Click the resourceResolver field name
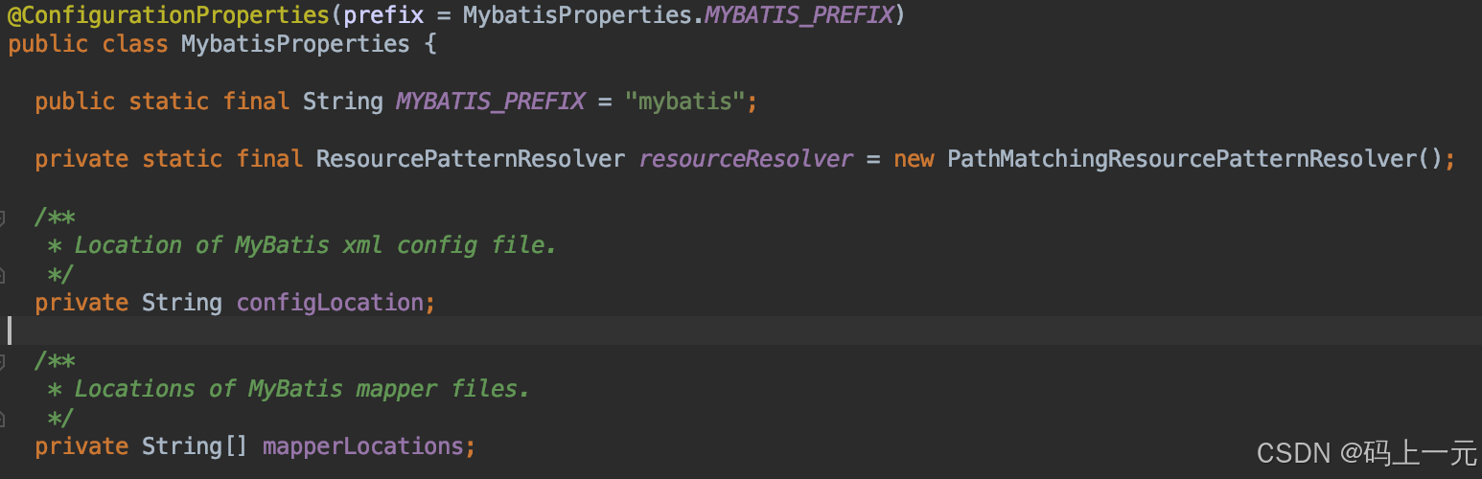 click(x=746, y=159)
